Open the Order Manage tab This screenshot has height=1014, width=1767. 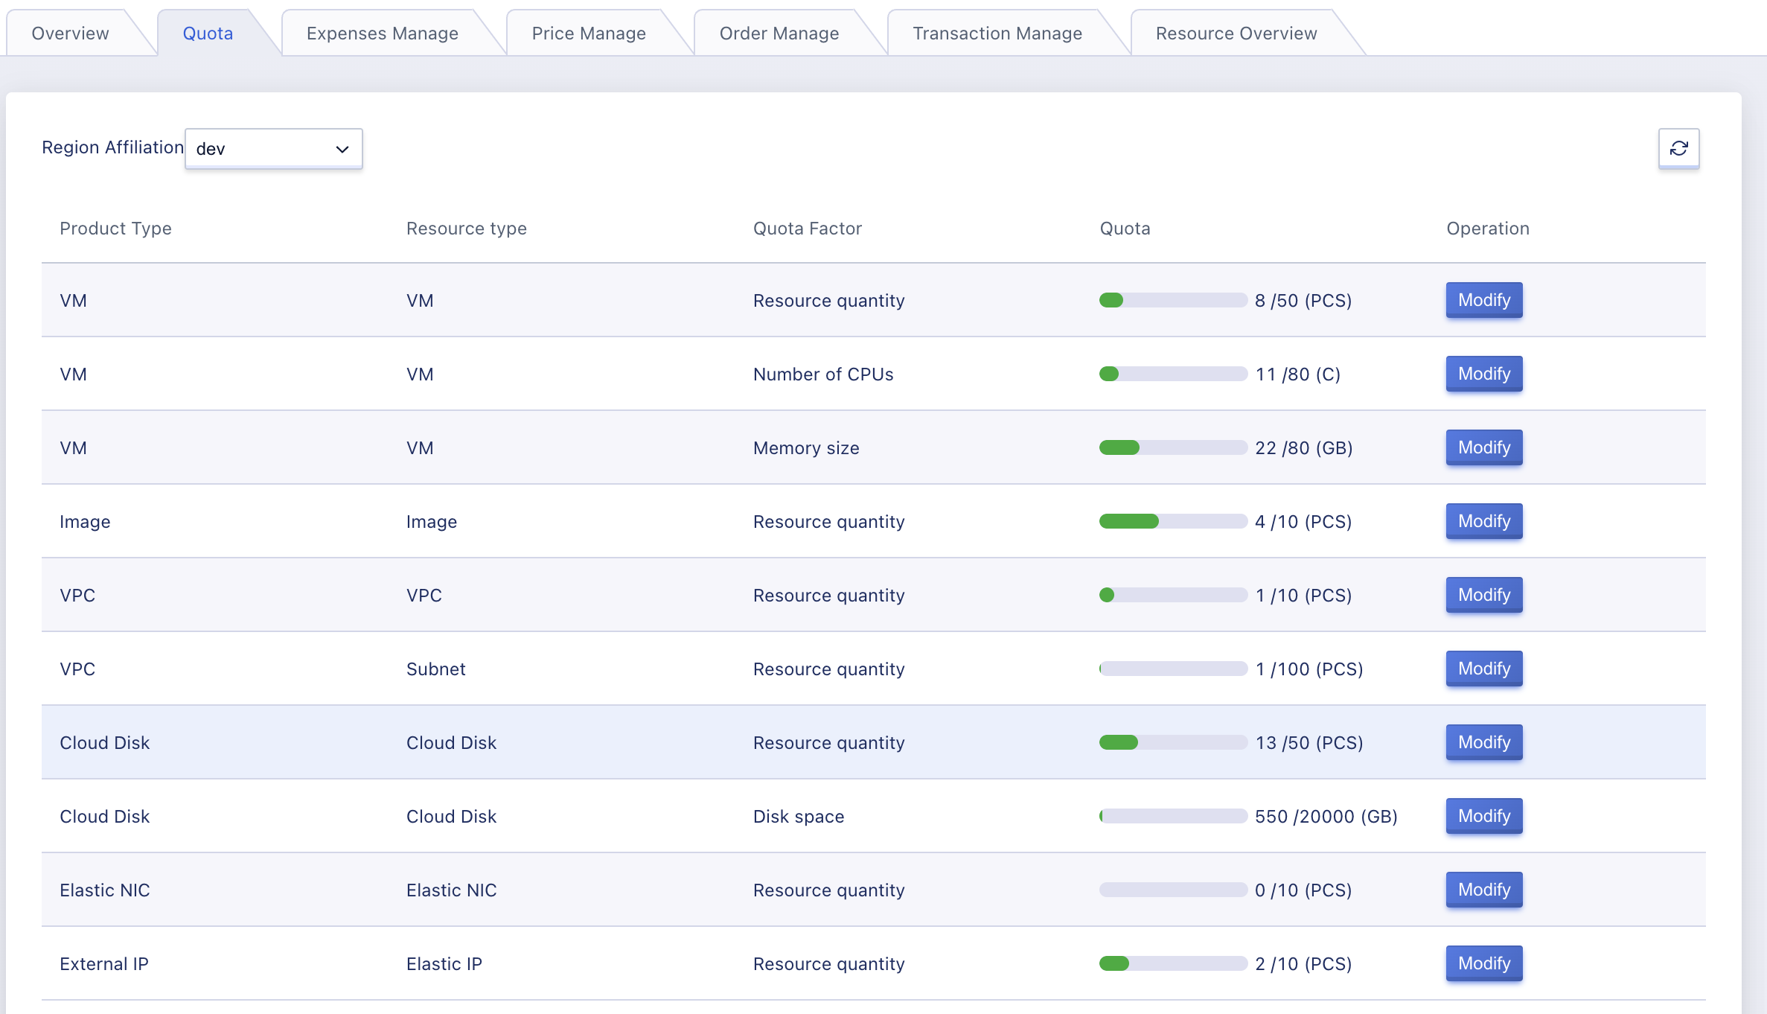point(779,34)
